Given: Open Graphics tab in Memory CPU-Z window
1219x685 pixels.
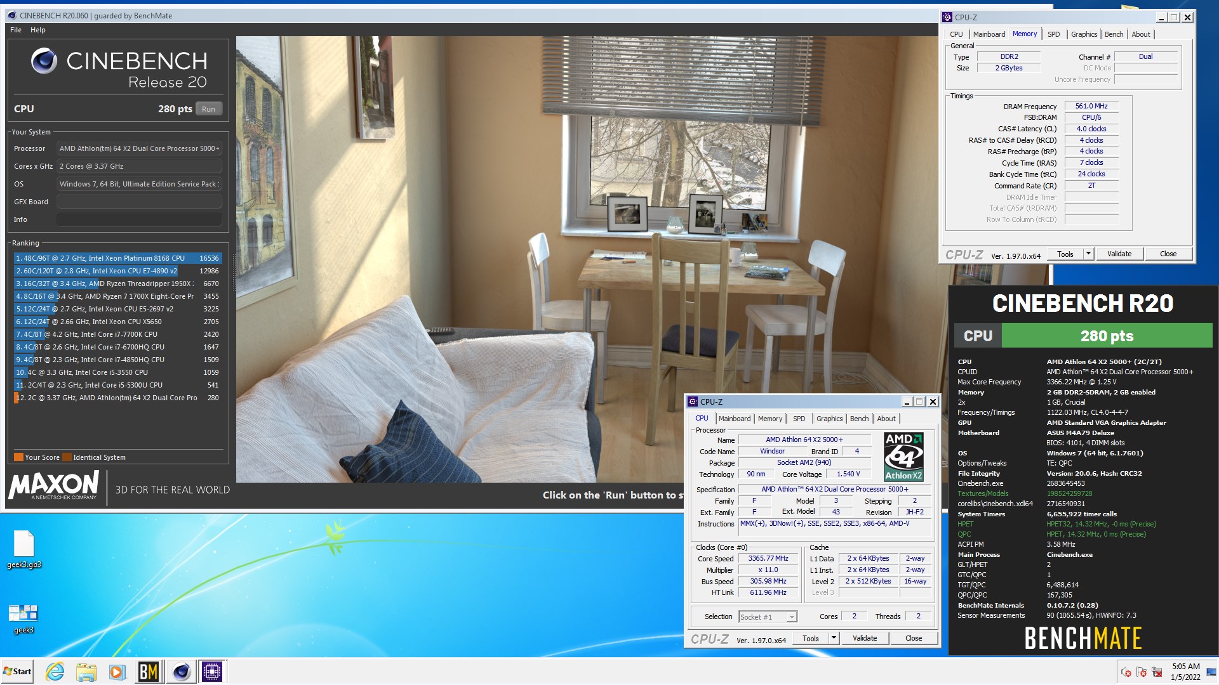Looking at the screenshot, I should (1084, 34).
